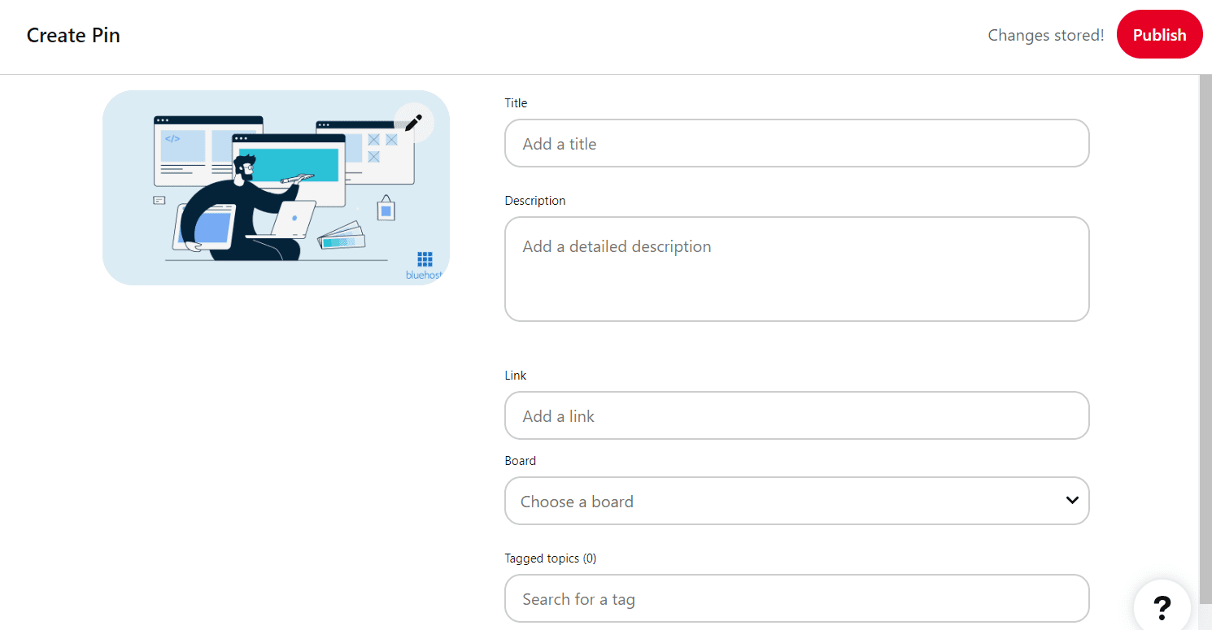Click the "Search for a tag" box
Screen dimensions: 1212x630
tap(796, 599)
